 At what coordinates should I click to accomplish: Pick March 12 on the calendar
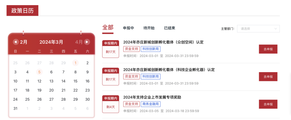[39, 81]
